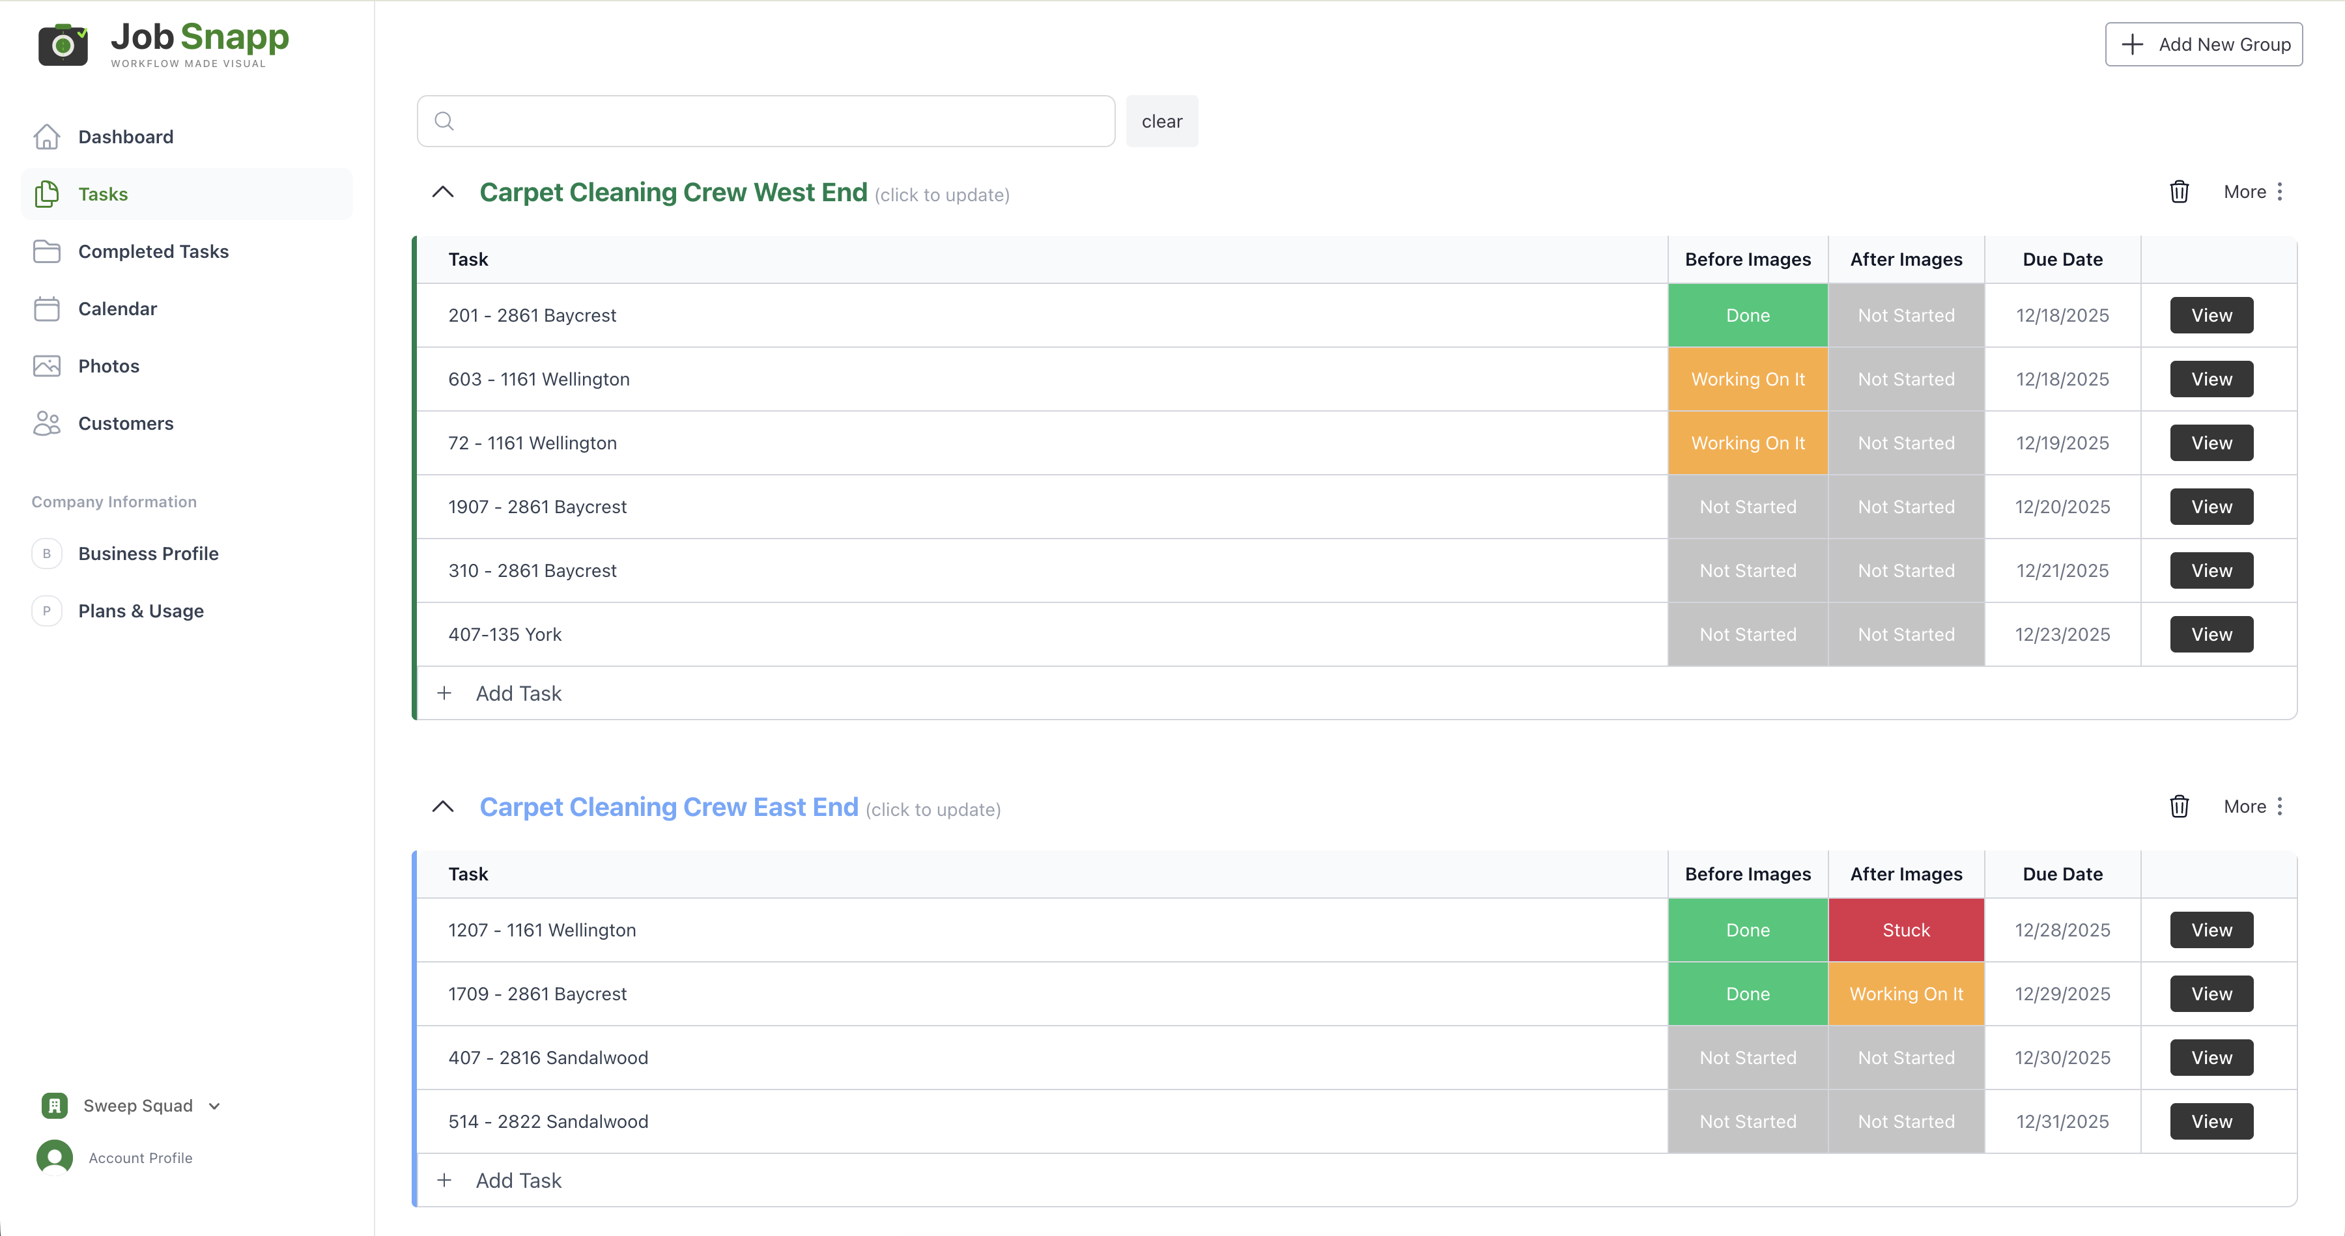Open Business Profile menu item

pos(147,554)
